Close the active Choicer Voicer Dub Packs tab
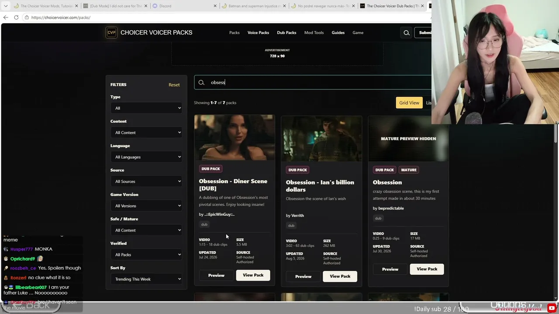 (422, 6)
